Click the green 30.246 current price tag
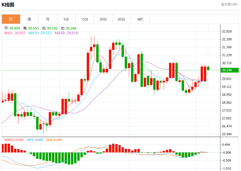The width and height of the screenshot is (241, 171). pyautogui.click(x=230, y=70)
